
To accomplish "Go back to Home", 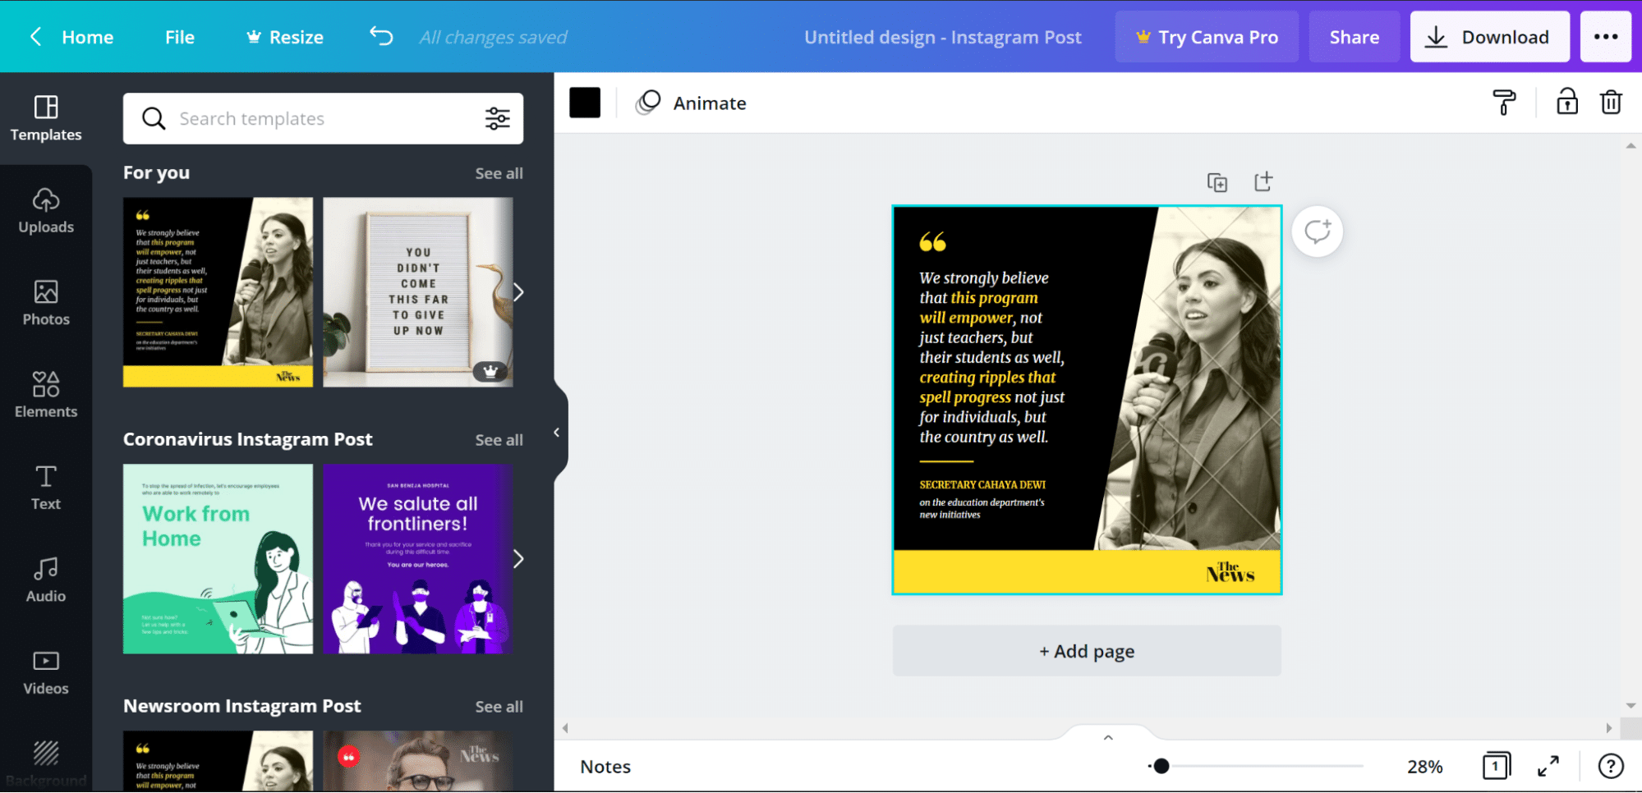I will click(x=72, y=37).
